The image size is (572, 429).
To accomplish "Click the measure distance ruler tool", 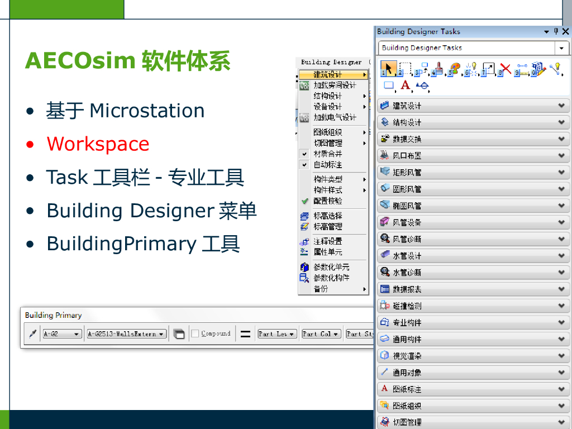I will coord(522,69).
